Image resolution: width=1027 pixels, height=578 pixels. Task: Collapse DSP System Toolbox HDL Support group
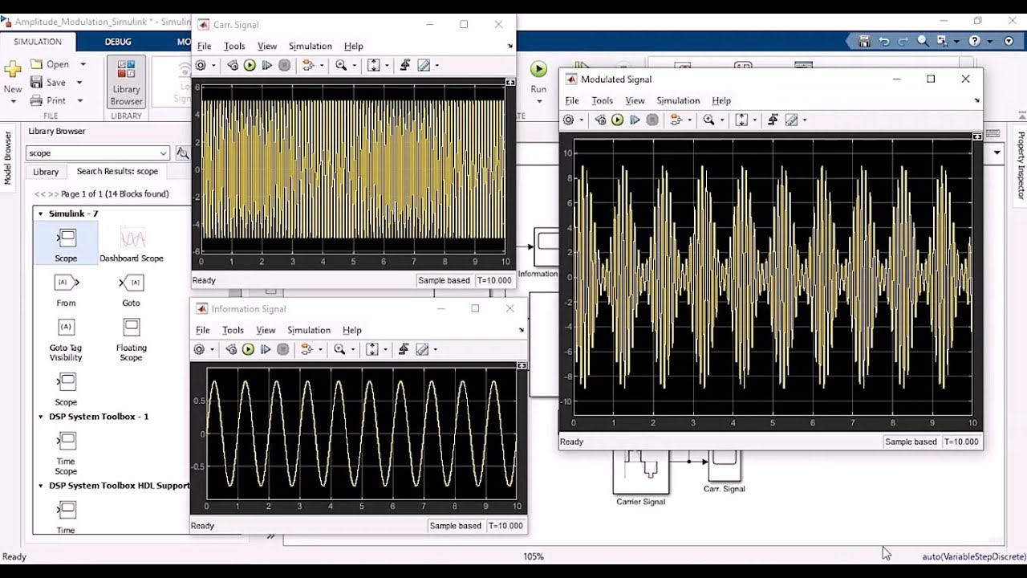click(x=41, y=486)
